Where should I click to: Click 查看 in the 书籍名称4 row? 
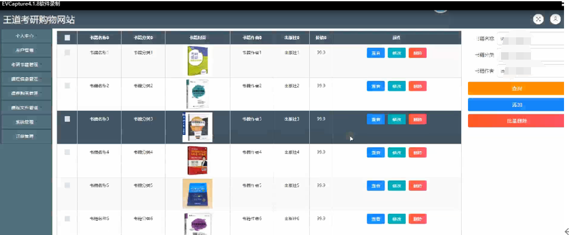point(376,152)
